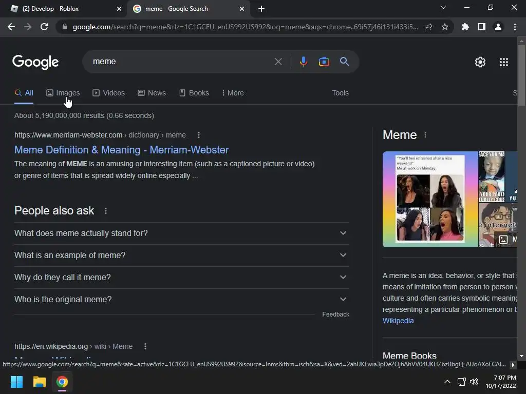Start voice search with microphone
526x394 pixels.
[x=303, y=62]
